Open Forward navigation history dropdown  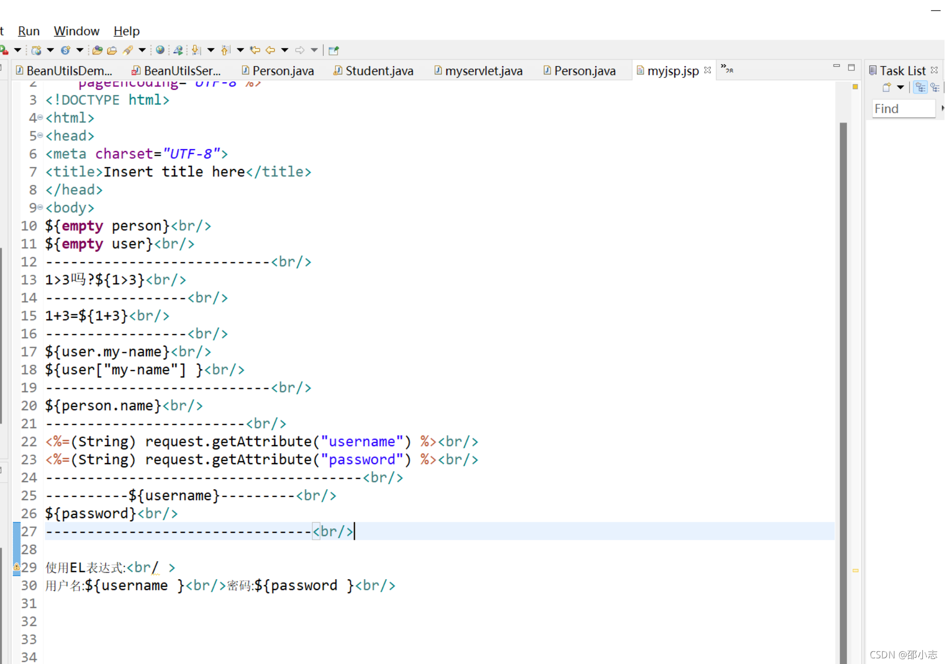pos(314,50)
